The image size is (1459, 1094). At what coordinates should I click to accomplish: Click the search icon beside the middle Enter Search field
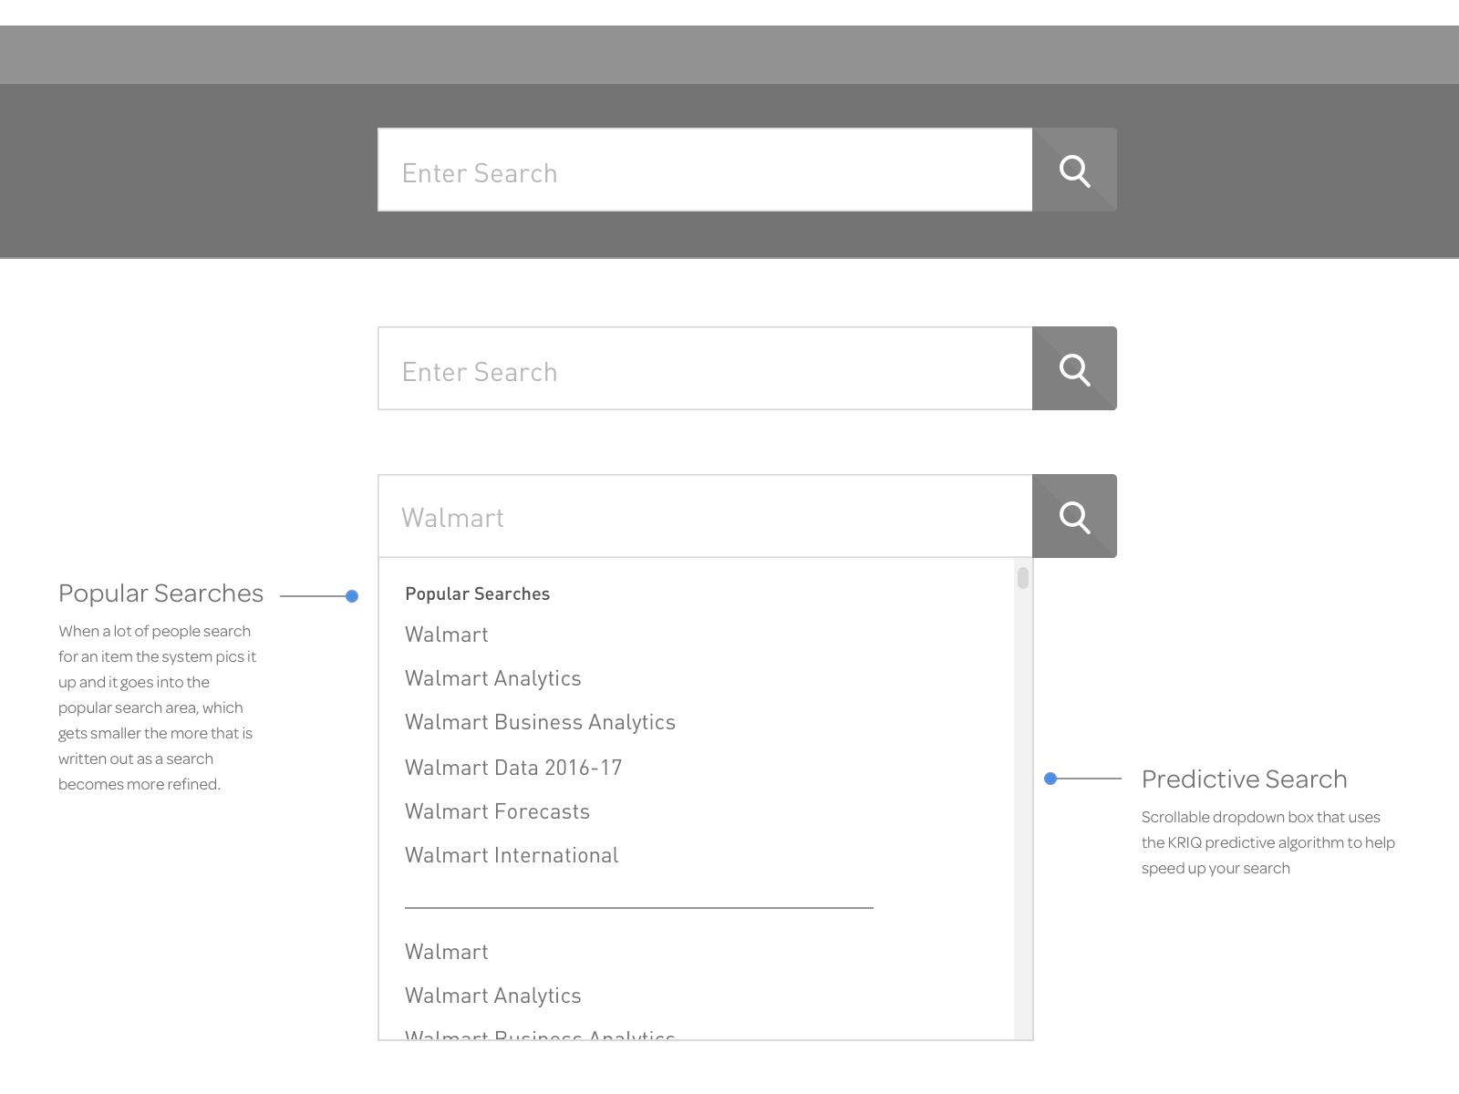(1074, 369)
